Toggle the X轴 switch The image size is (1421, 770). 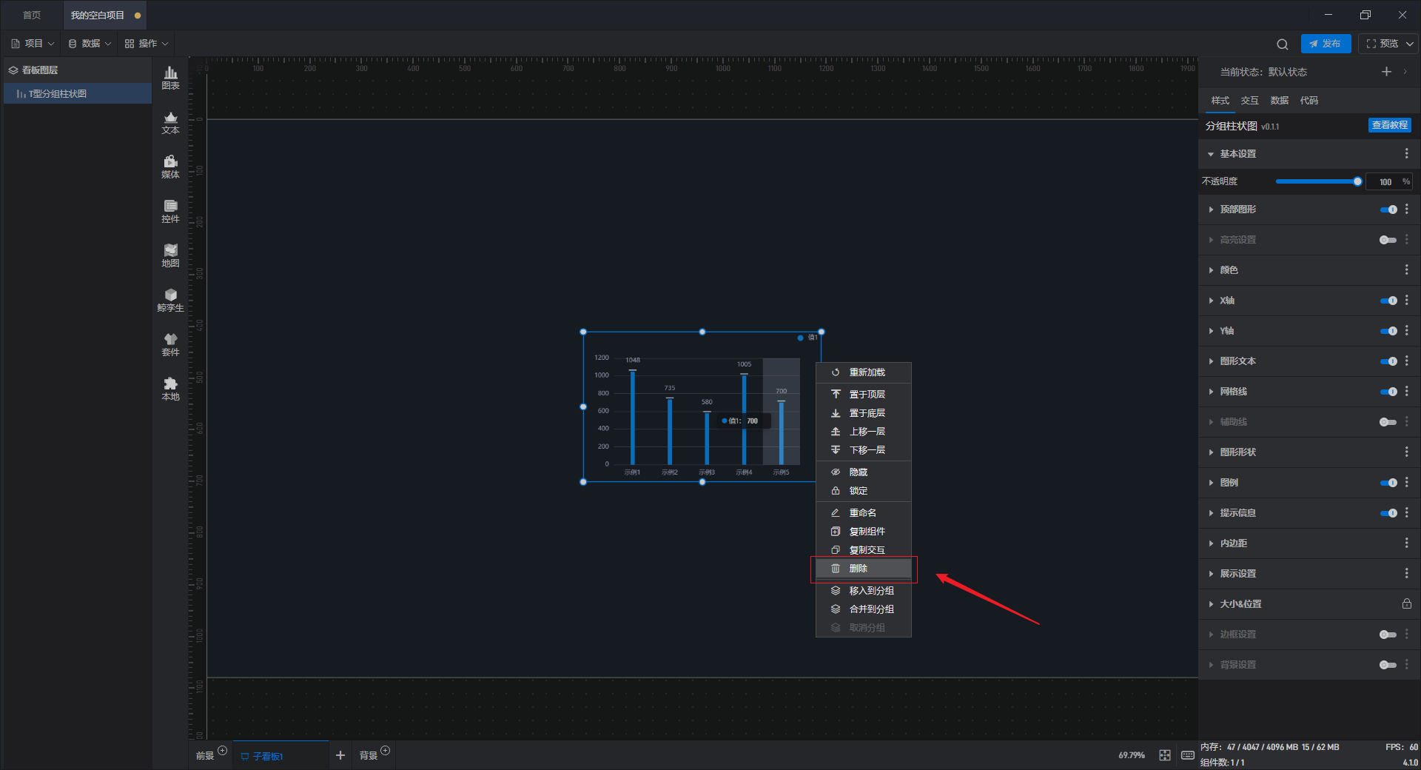click(1388, 301)
